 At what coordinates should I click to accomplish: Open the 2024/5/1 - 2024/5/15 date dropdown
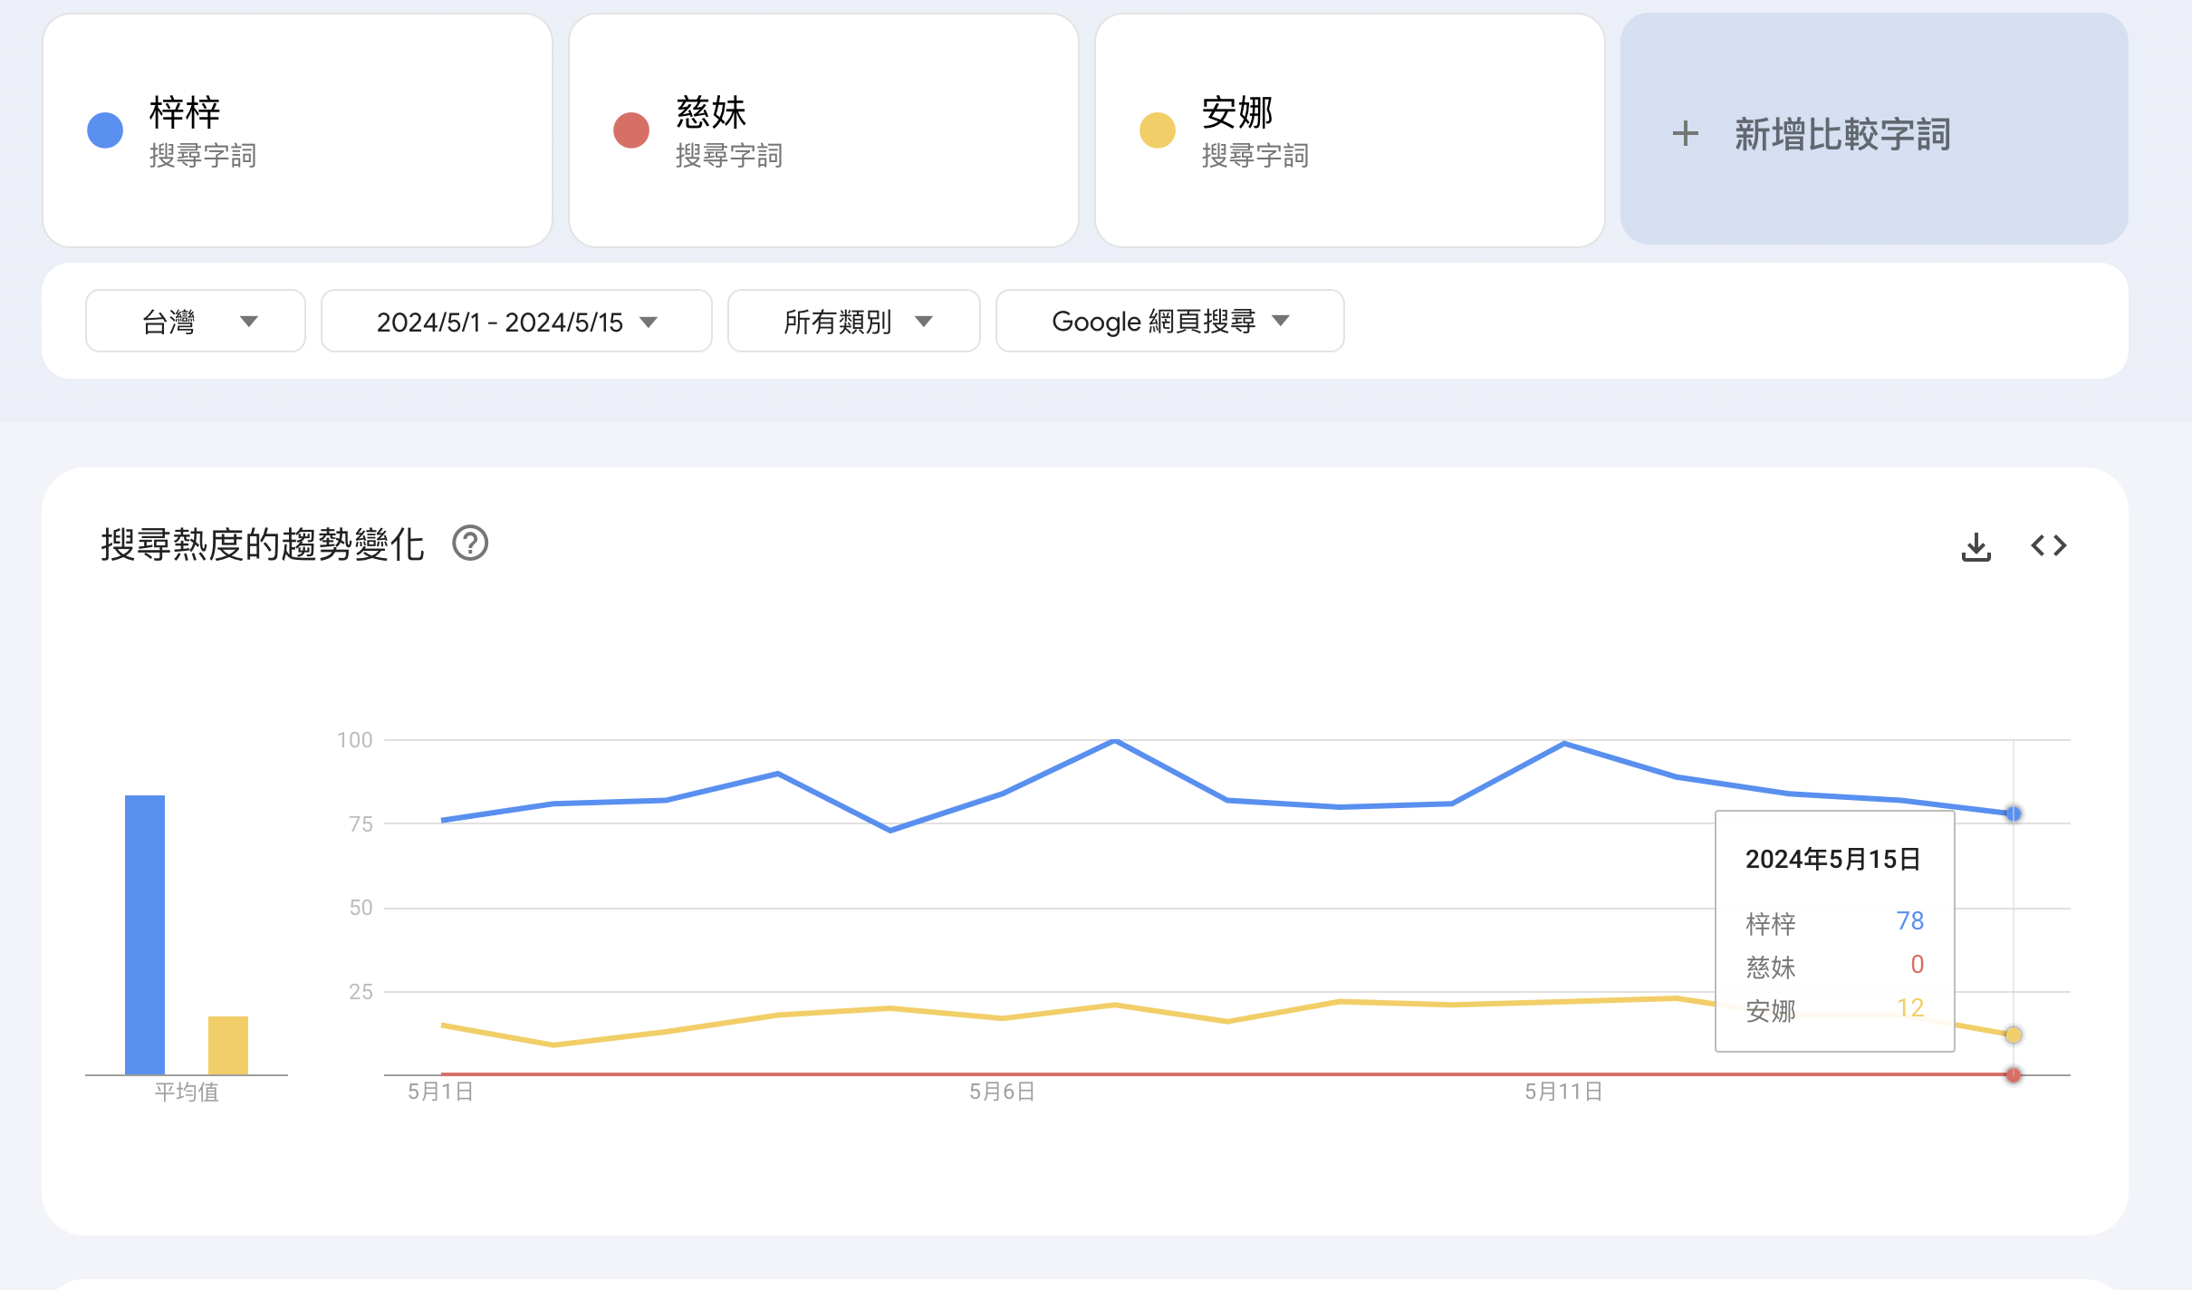(x=516, y=322)
